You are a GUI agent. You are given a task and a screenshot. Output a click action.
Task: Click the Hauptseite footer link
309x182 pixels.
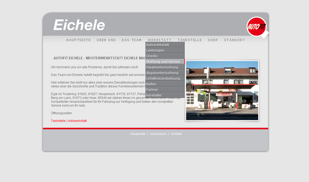tap(138, 134)
